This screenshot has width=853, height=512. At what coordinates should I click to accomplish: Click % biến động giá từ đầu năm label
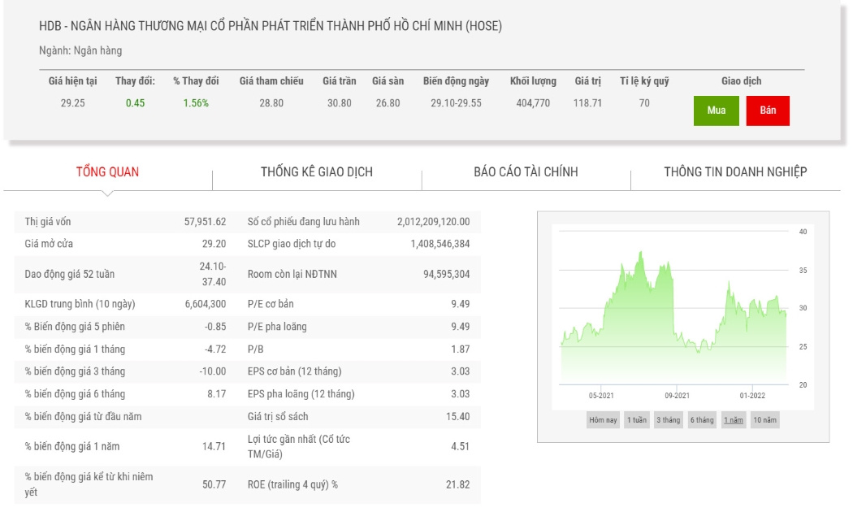(x=83, y=417)
